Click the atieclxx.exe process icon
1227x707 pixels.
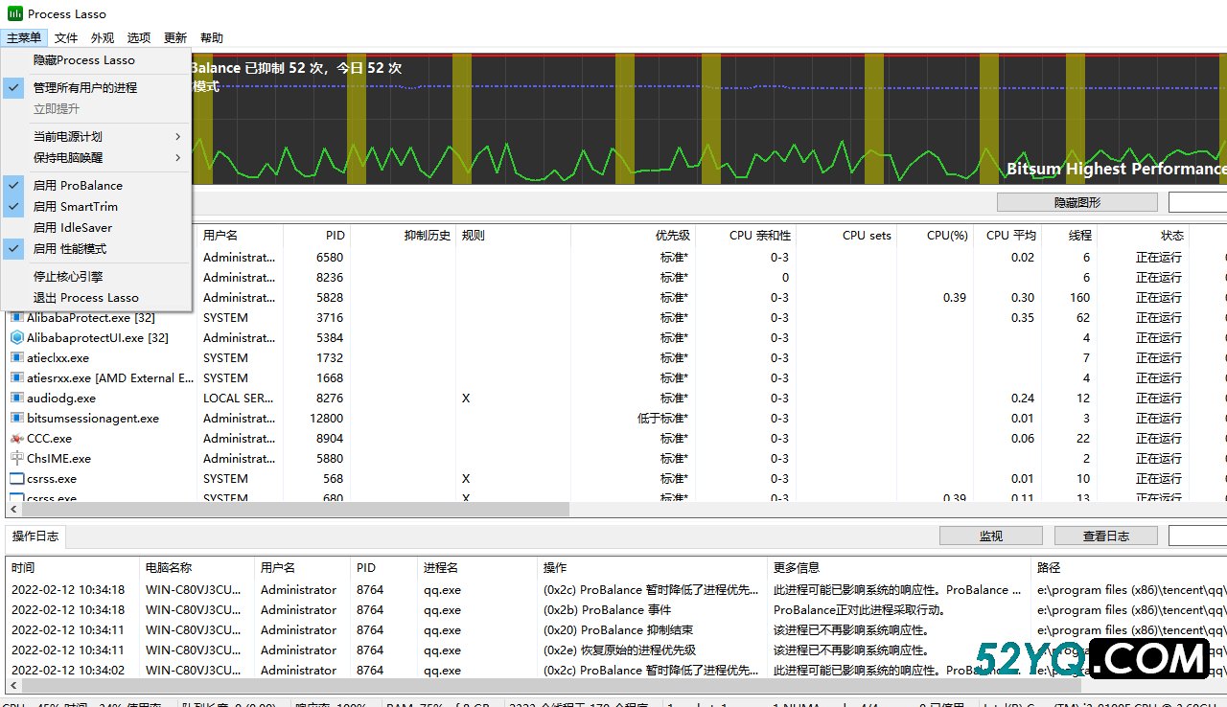(16, 357)
